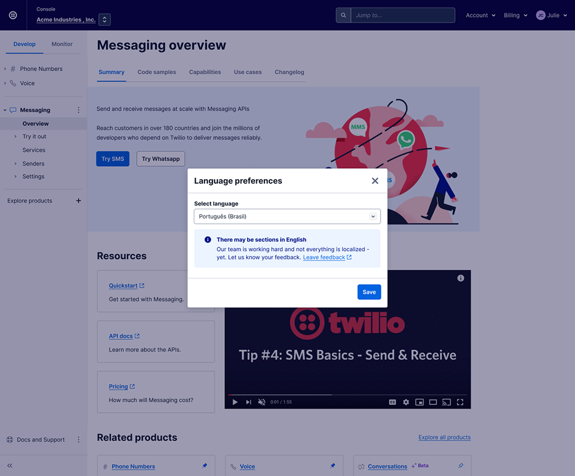Toggle closed captions on the video

point(392,402)
